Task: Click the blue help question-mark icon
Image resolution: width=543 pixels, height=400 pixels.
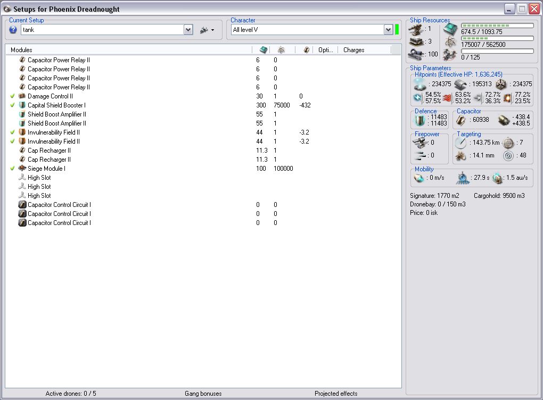Action: point(13,30)
